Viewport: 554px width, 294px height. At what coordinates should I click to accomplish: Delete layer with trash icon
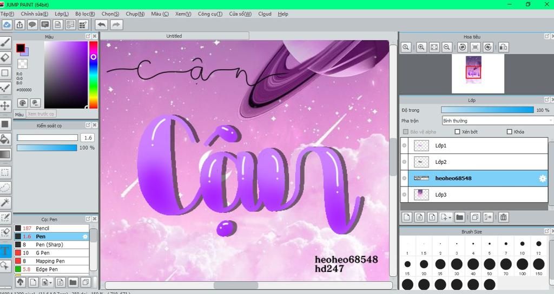click(504, 217)
